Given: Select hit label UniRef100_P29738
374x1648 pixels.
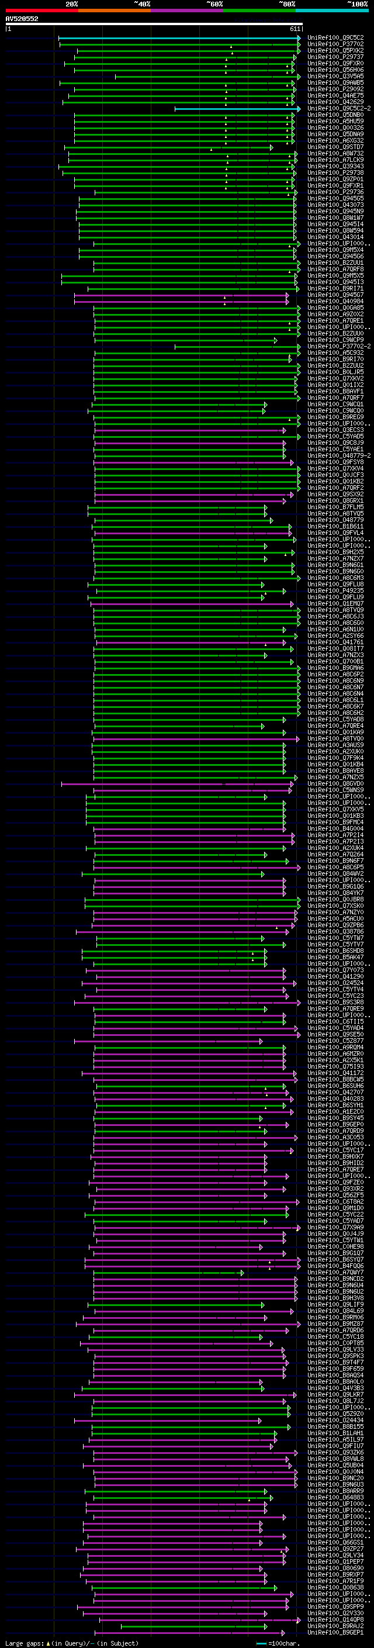Looking at the screenshot, I should (335, 172).
